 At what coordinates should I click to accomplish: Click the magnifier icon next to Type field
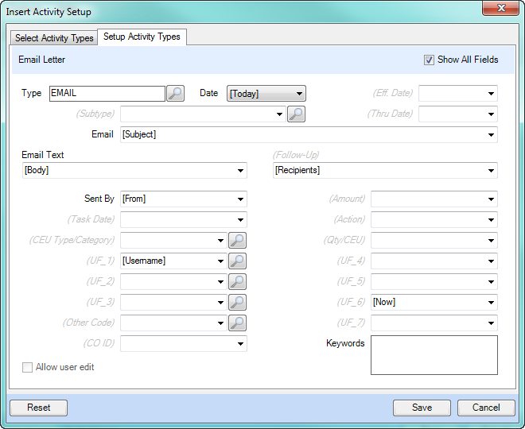tap(176, 94)
